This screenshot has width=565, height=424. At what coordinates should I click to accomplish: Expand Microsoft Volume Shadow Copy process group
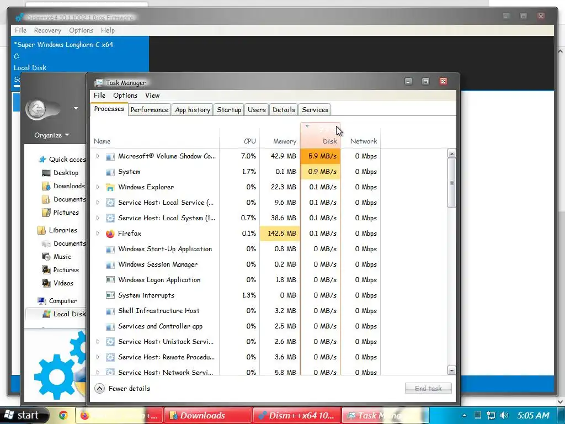[x=98, y=156]
